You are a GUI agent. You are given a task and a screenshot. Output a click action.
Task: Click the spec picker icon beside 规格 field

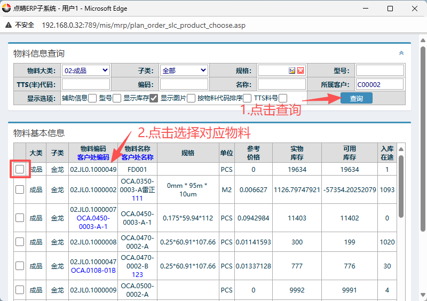pos(292,70)
